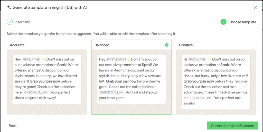Click the Accurate template message bubble
The width and height of the screenshot is (263, 132).
(47, 79)
